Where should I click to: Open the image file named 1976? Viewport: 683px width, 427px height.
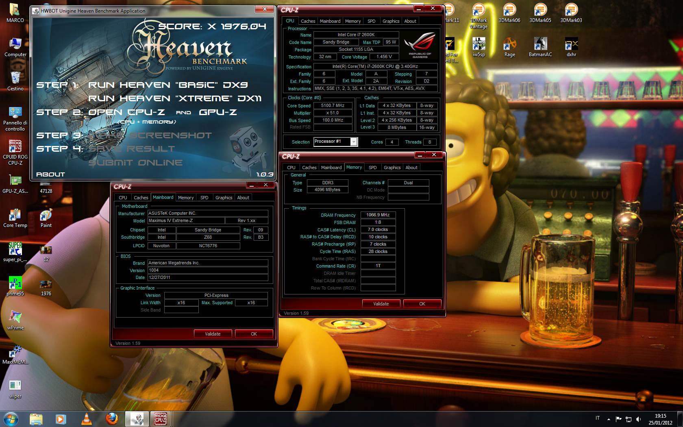pyautogui.click(x=46, y=287)
